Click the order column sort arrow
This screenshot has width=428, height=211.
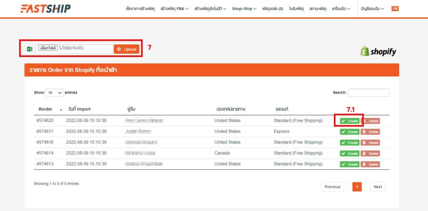61,110
